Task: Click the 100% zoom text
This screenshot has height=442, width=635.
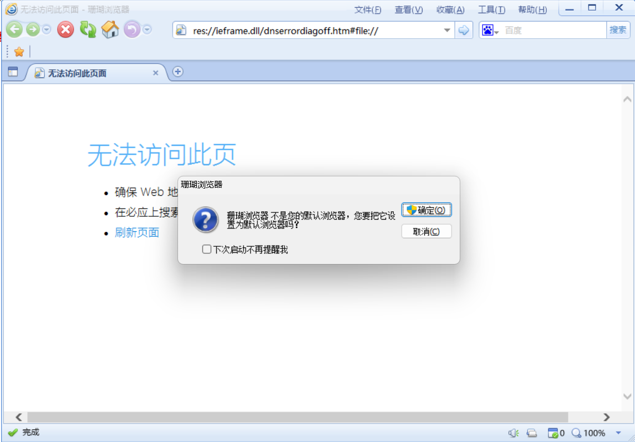Action: click(x=595, y=433)
